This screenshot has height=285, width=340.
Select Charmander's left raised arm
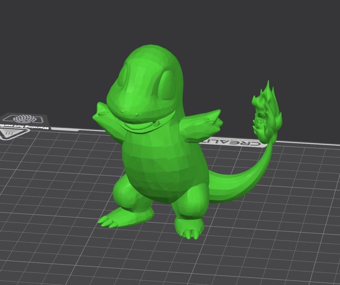click(200, 124)
